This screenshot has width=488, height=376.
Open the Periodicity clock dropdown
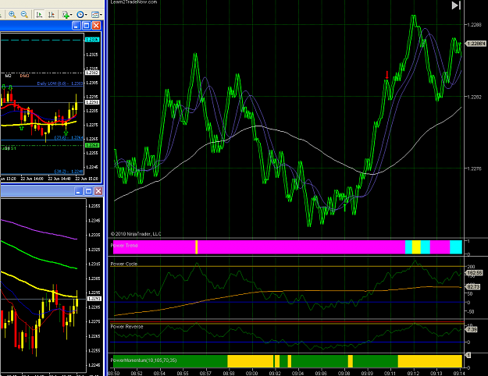click(x=81, y=15)
